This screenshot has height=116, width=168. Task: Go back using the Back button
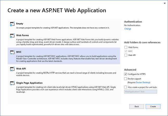pos(137,106)
